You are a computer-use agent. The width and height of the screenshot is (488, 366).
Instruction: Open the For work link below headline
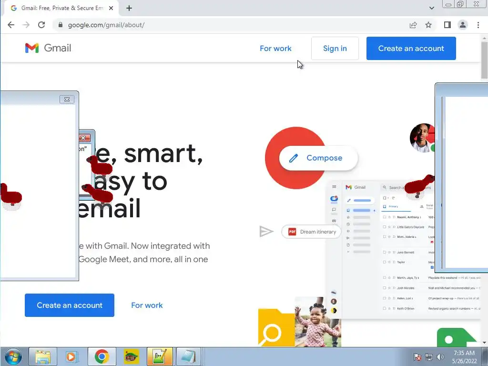pyautogui.click(x=147, y=305)
